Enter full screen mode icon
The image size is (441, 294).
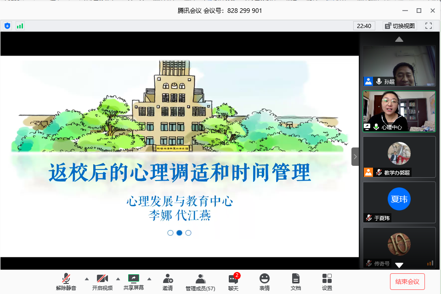coord(429,26)
